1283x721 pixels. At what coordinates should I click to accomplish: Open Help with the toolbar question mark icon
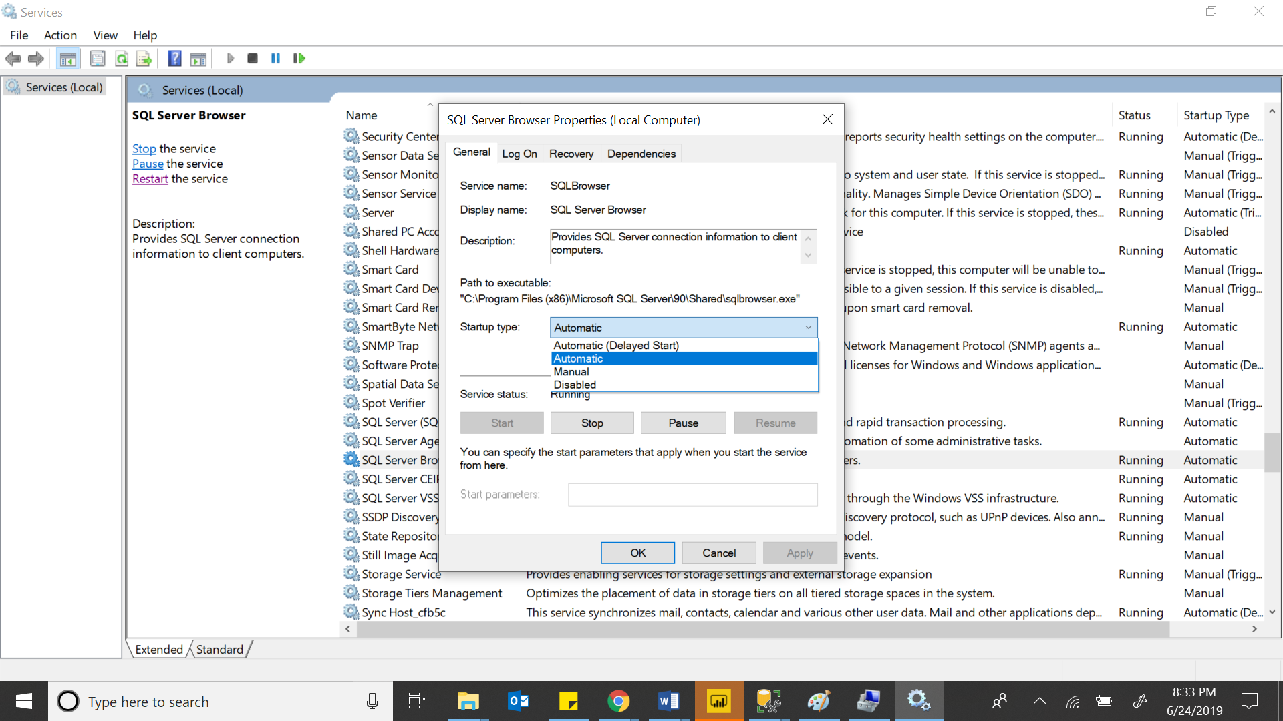coord(174,58)
